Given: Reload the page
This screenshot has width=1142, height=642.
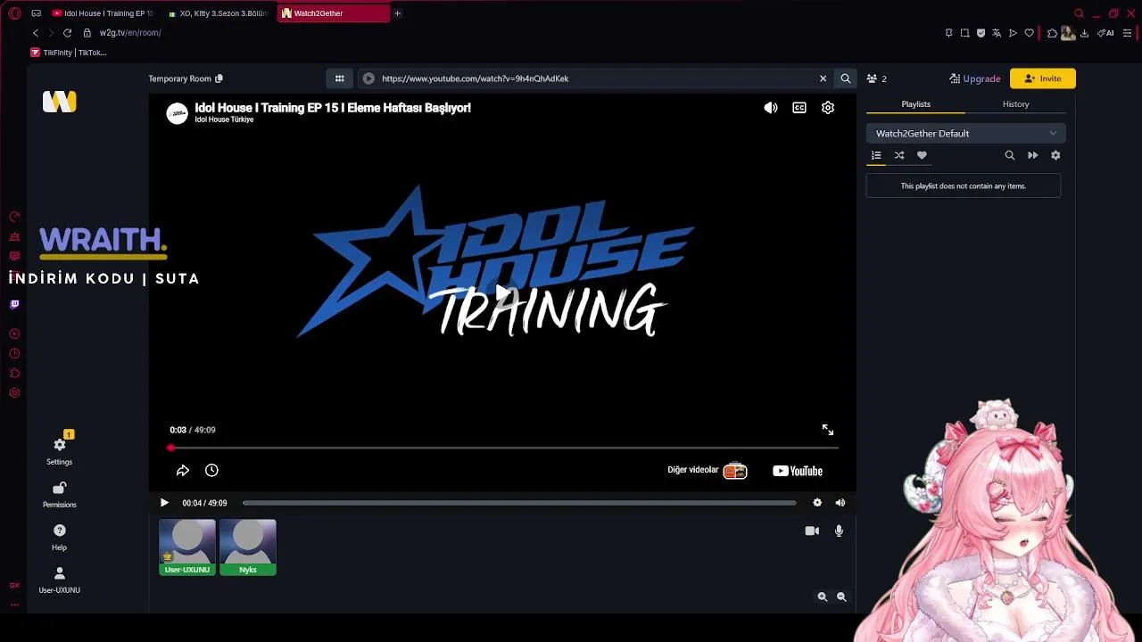Looking at the screenshot, I should (67, 33).
